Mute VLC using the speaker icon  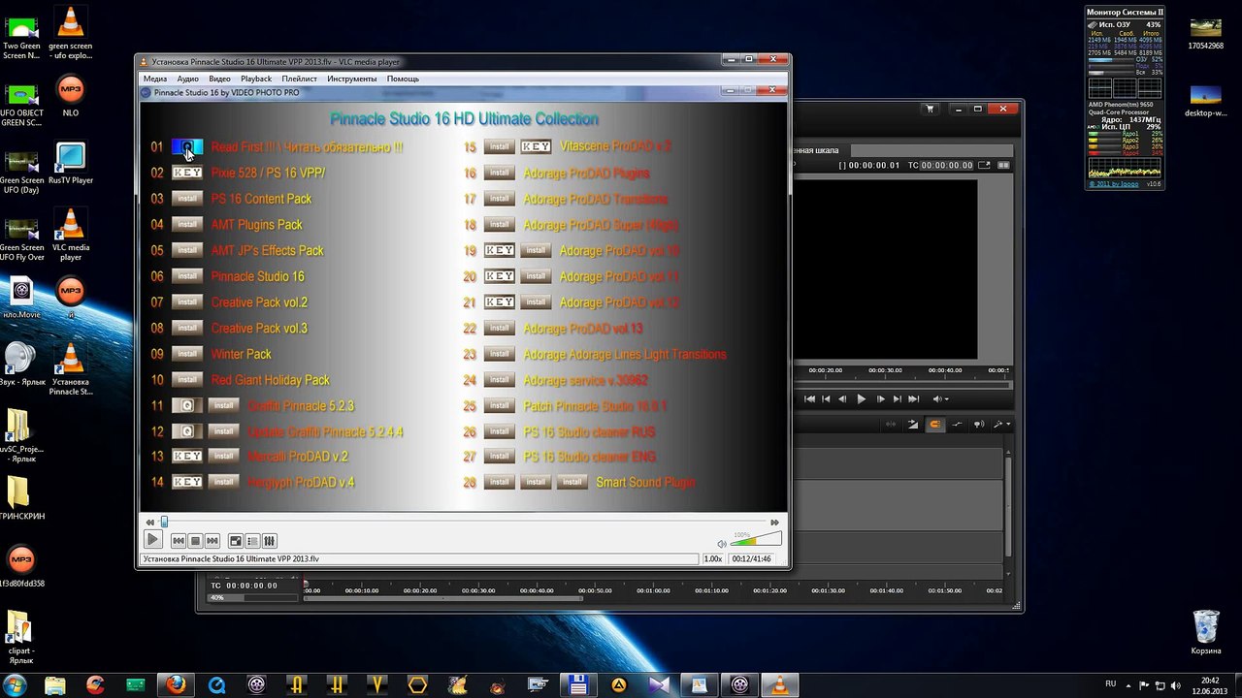[721, 544]
